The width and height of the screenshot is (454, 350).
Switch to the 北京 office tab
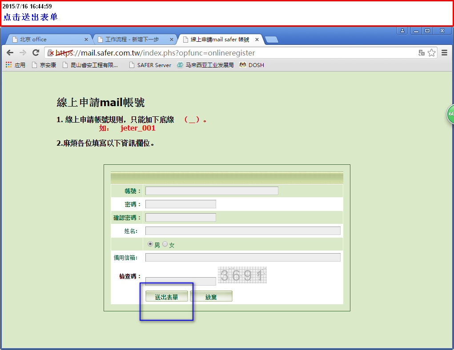click(x=49, y=40)
